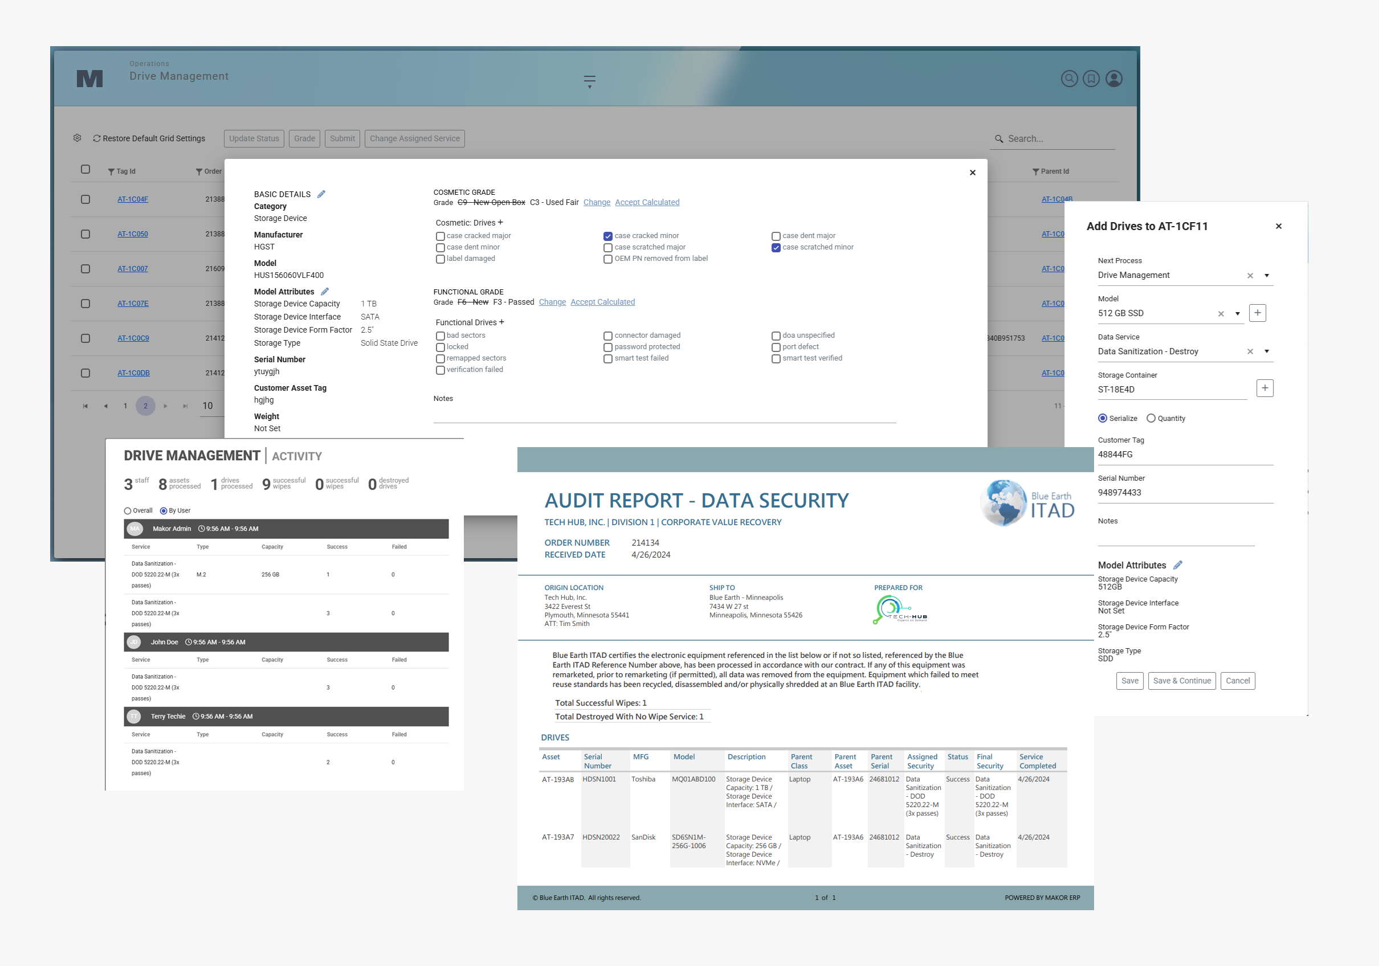Click the Change Assigned Service button
The image size is (1379, 966).
pos(414,138)
